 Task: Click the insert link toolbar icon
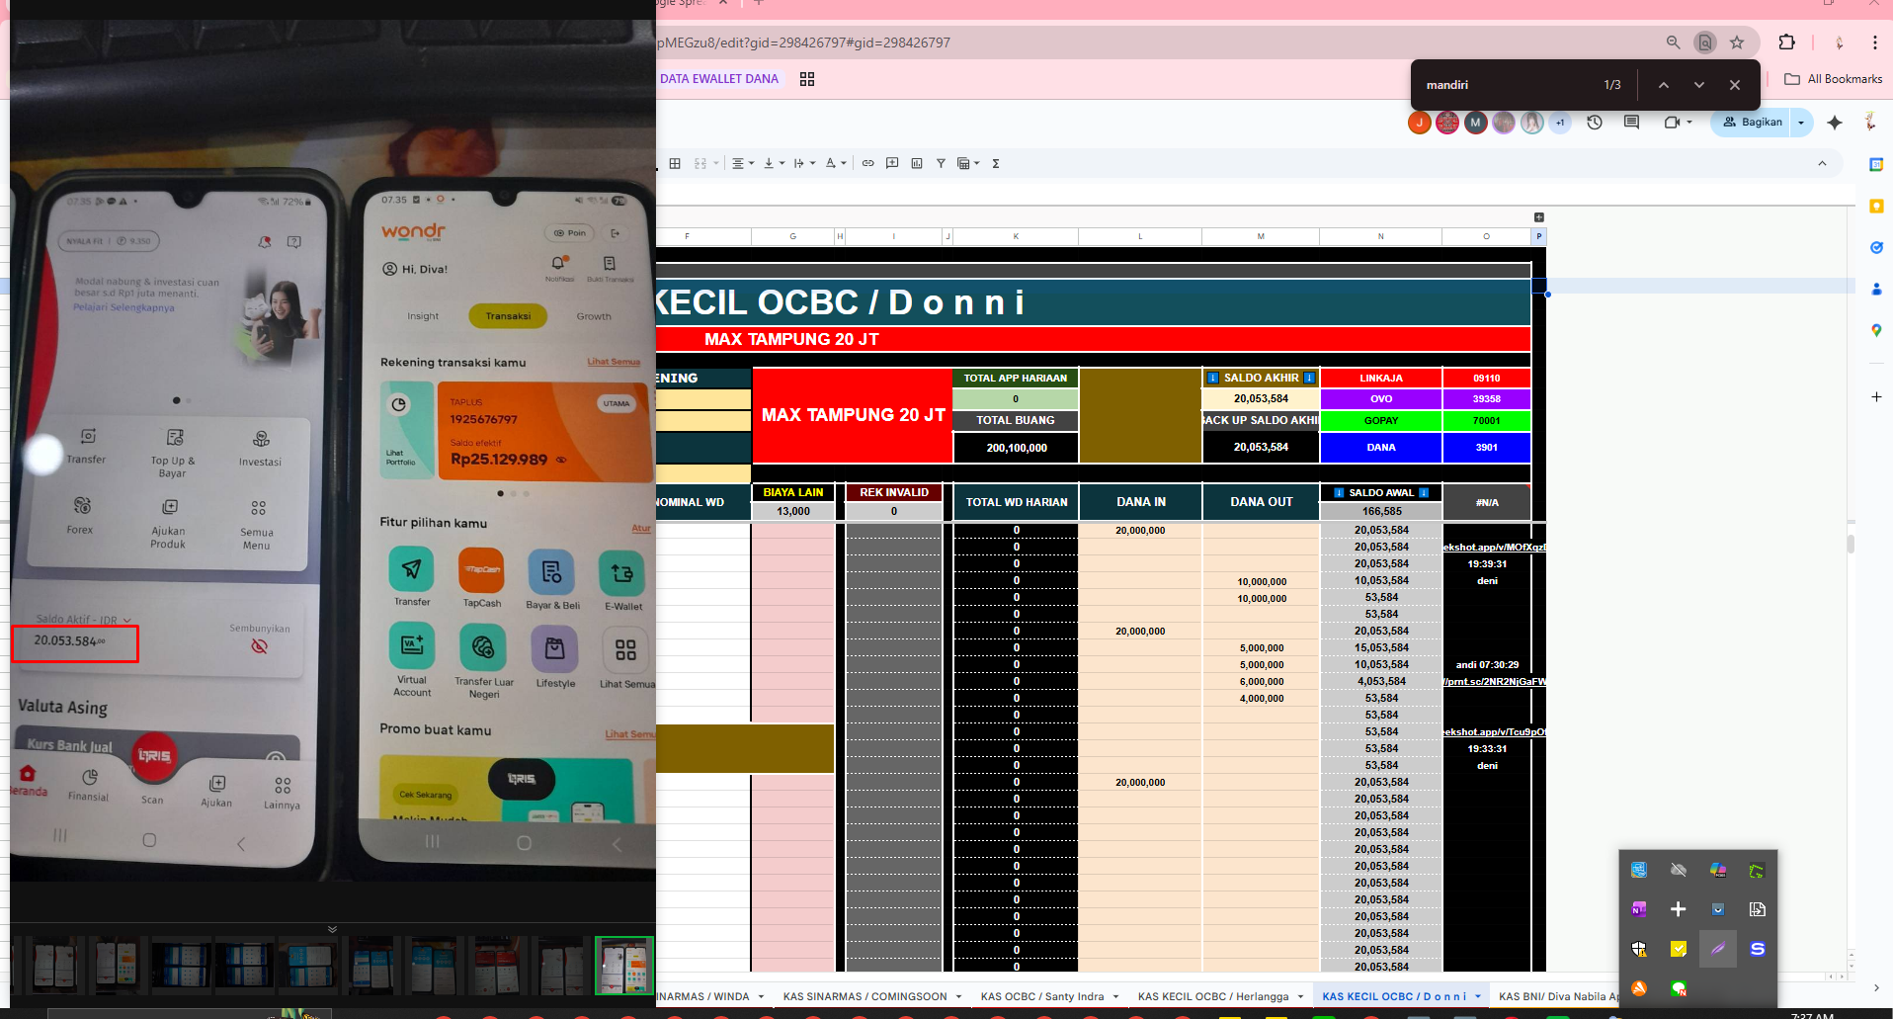pyautogui.click(x=867, y=163)
